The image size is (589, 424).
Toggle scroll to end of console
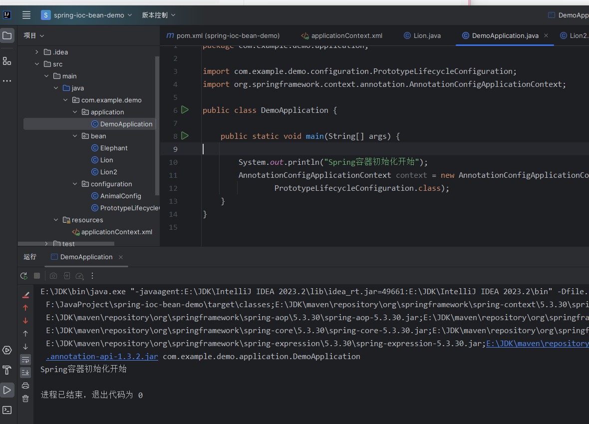tap(25, 373)
